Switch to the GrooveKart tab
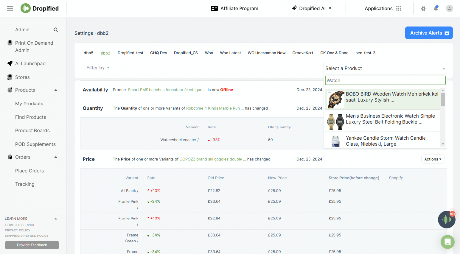This screenshot has width=460, height=254. point(303,53)
